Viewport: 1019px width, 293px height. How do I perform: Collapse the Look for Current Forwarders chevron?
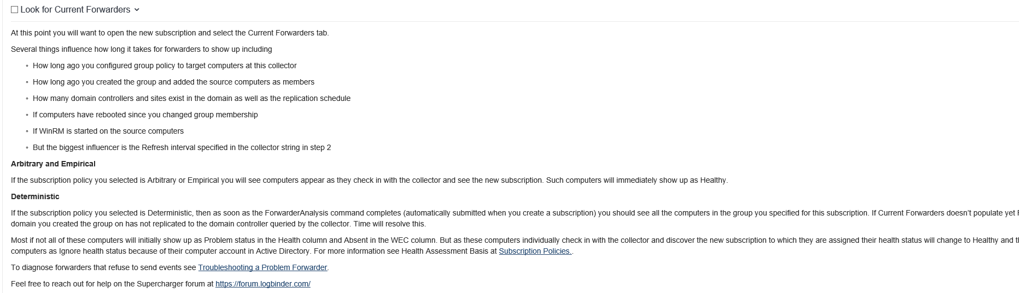click(x=137, y=10)
